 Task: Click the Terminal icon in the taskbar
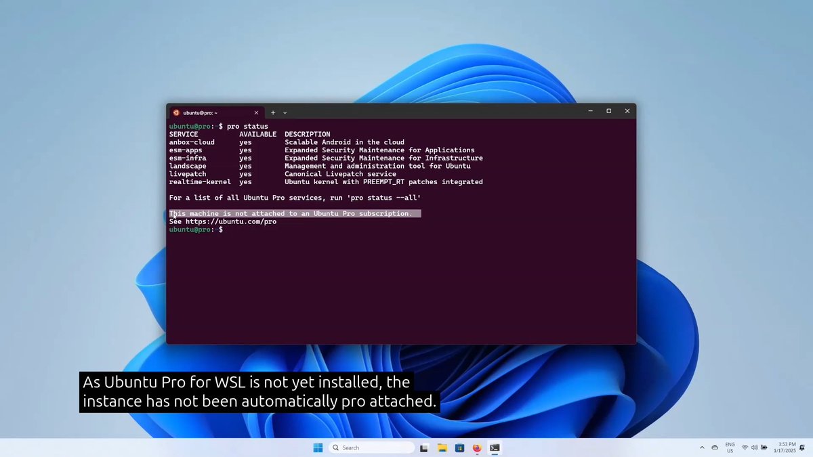tap(495, 448)
